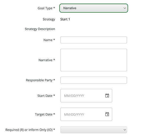
Task: Click the chevron arrow on the Goal Type dropdown
Action: (124, 8)
